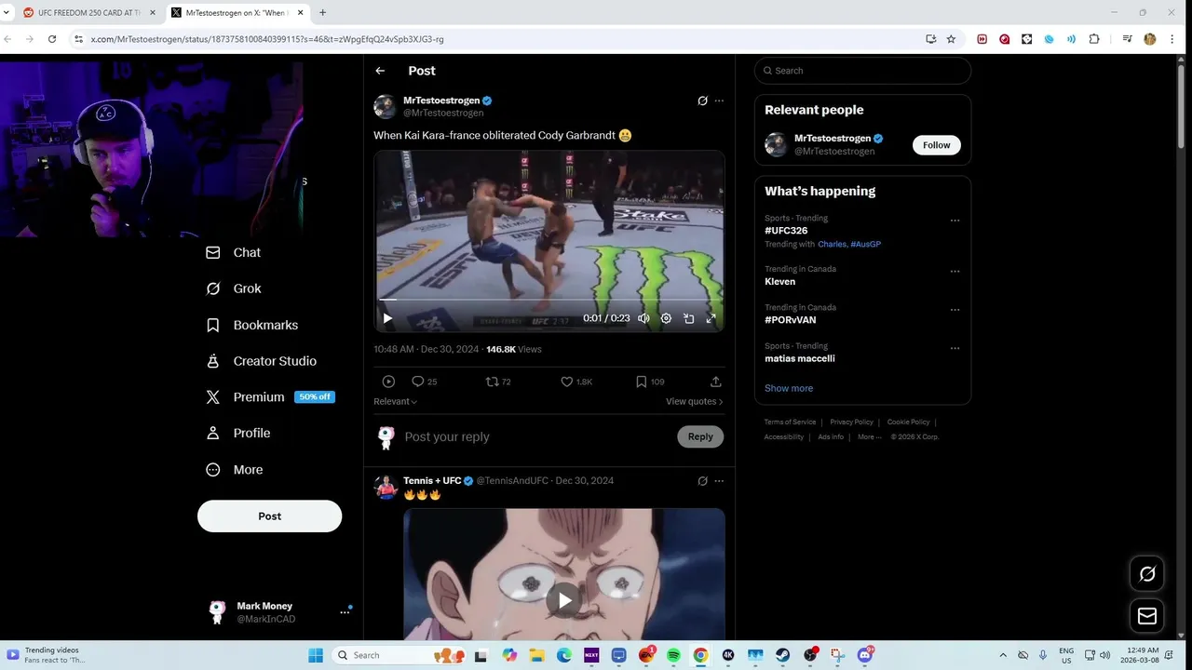
Task: Click video activity icon under post
Action: click(x=388, y=382)
